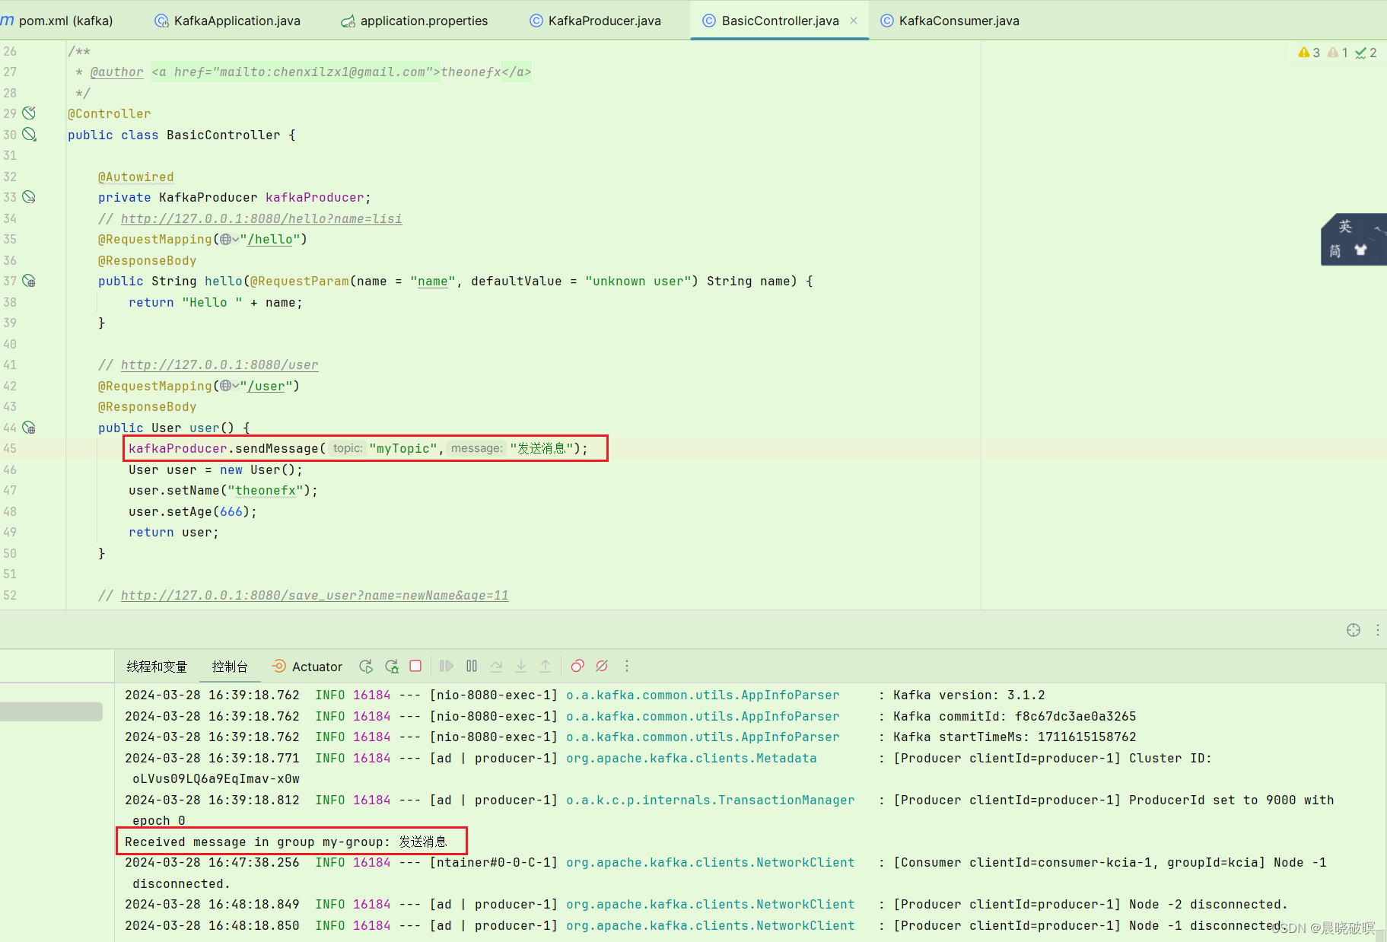Click the Spring bean gutter icon beside @Controller
1387x942 pixels.
point(30,113)
